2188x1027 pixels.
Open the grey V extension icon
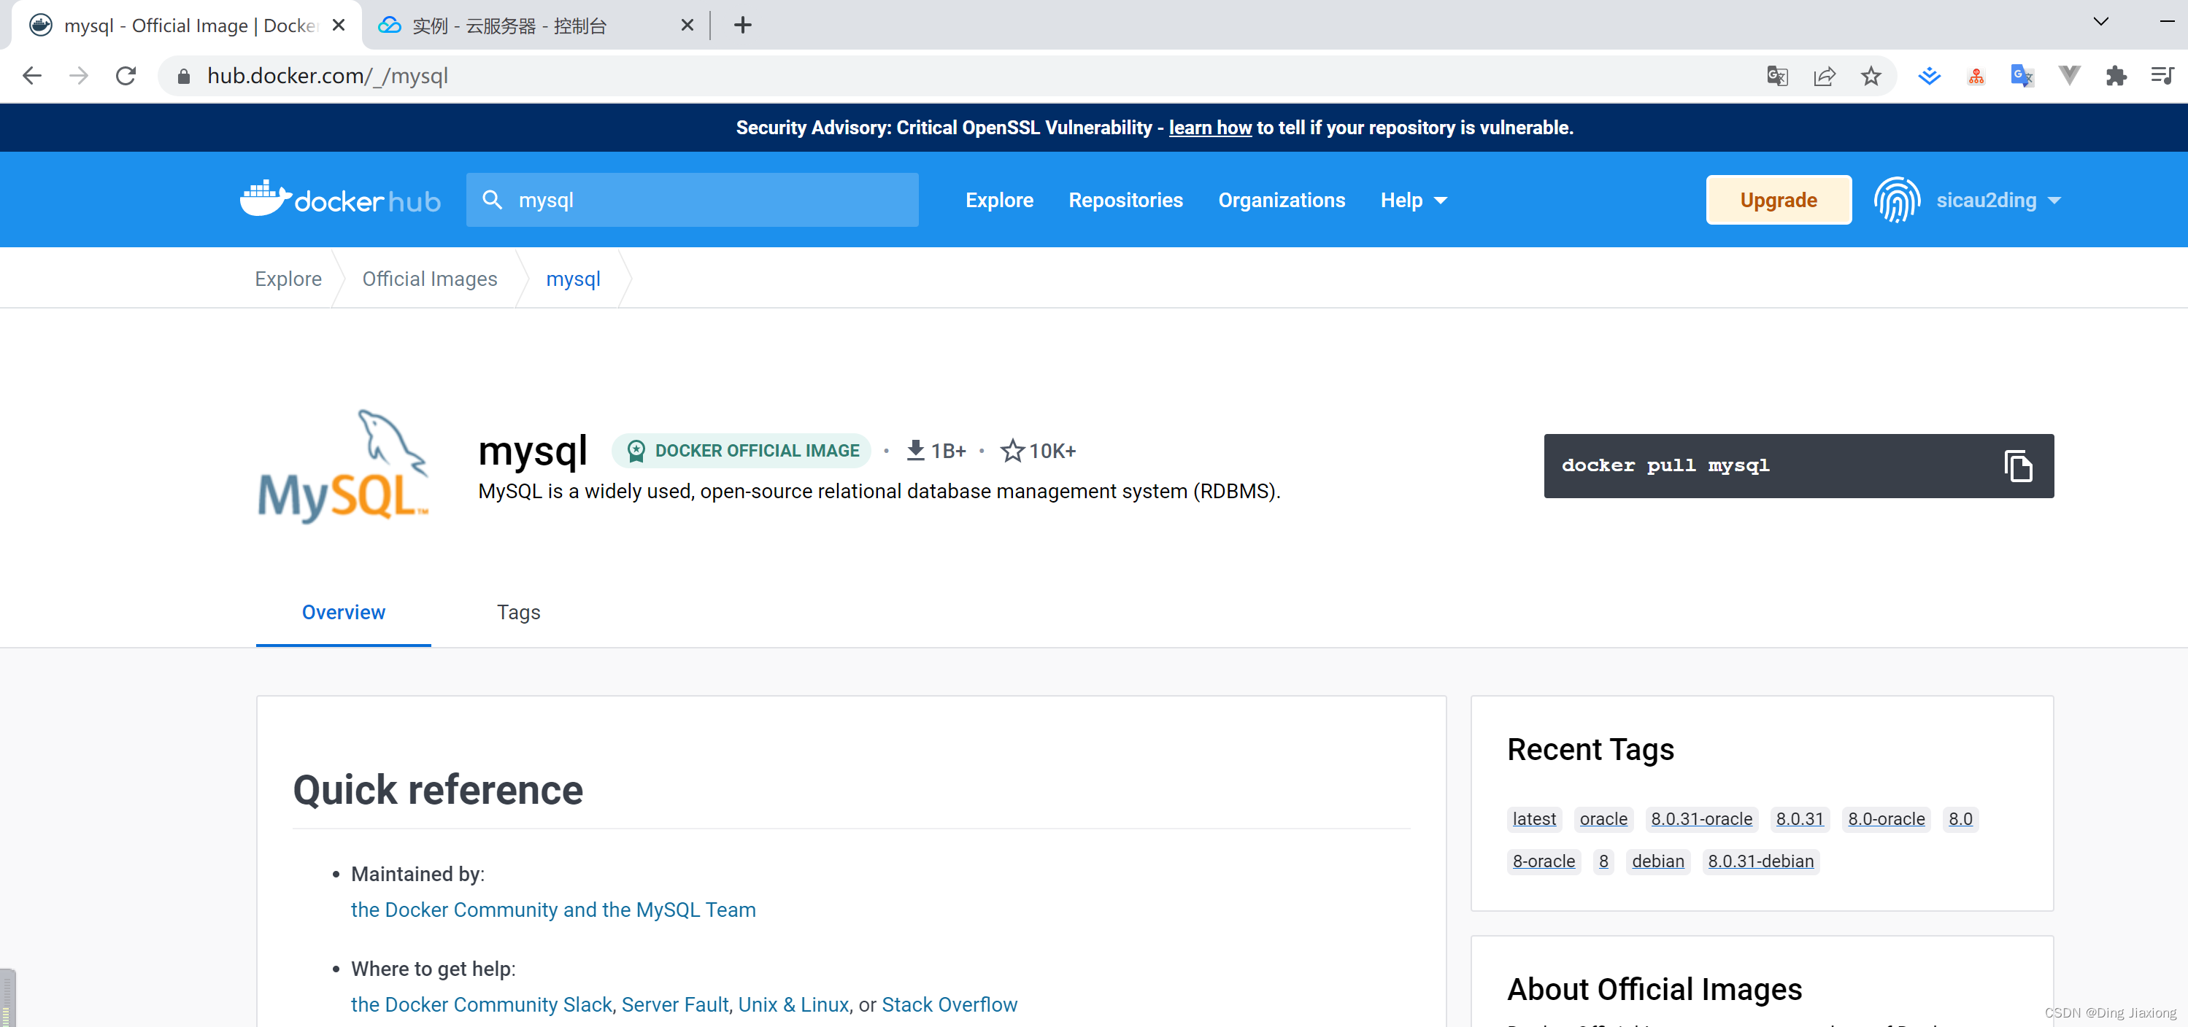(x=2069, y=76)
